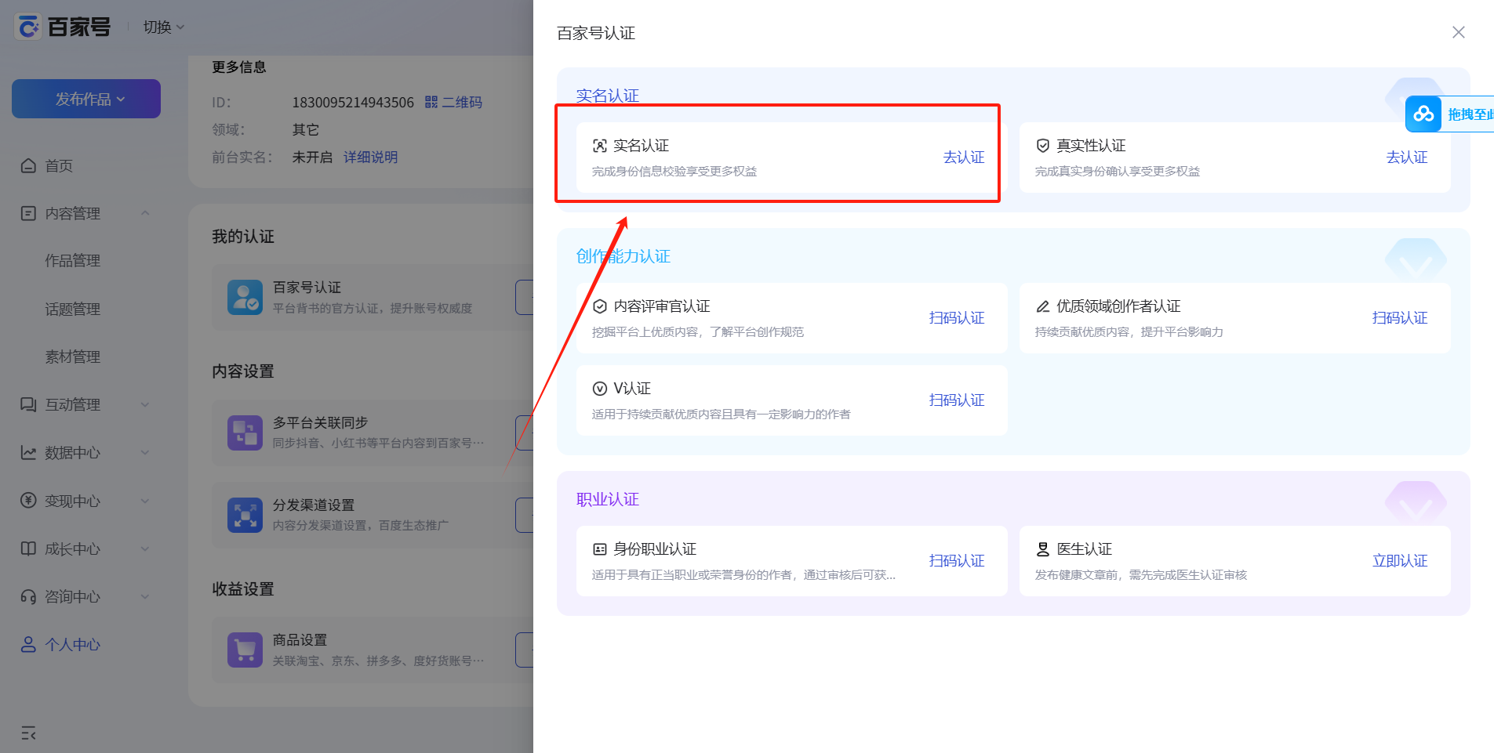Click 扫码认证 for 身份职业认证
1494x753 pixels.
(957, 561)
